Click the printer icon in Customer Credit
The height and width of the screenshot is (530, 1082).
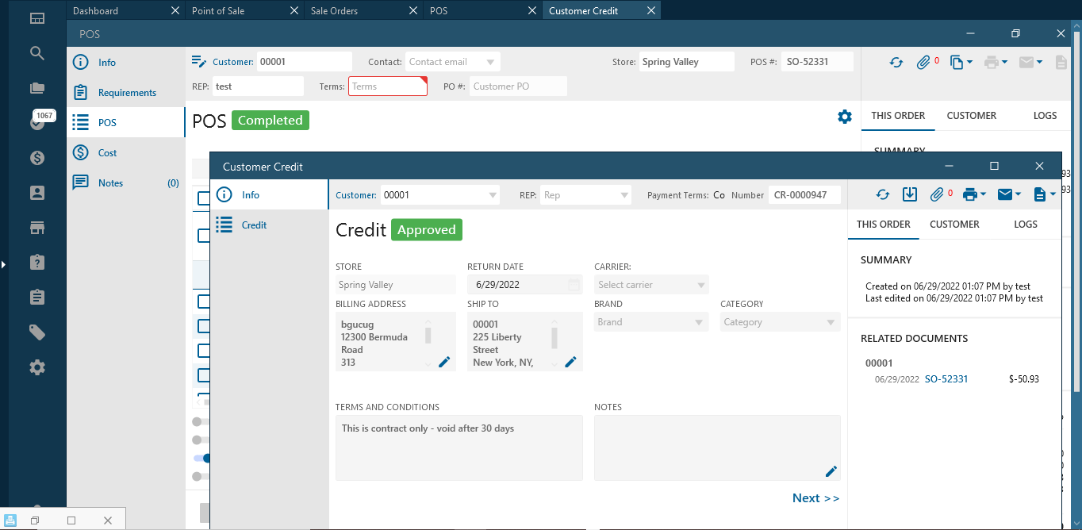969,194
